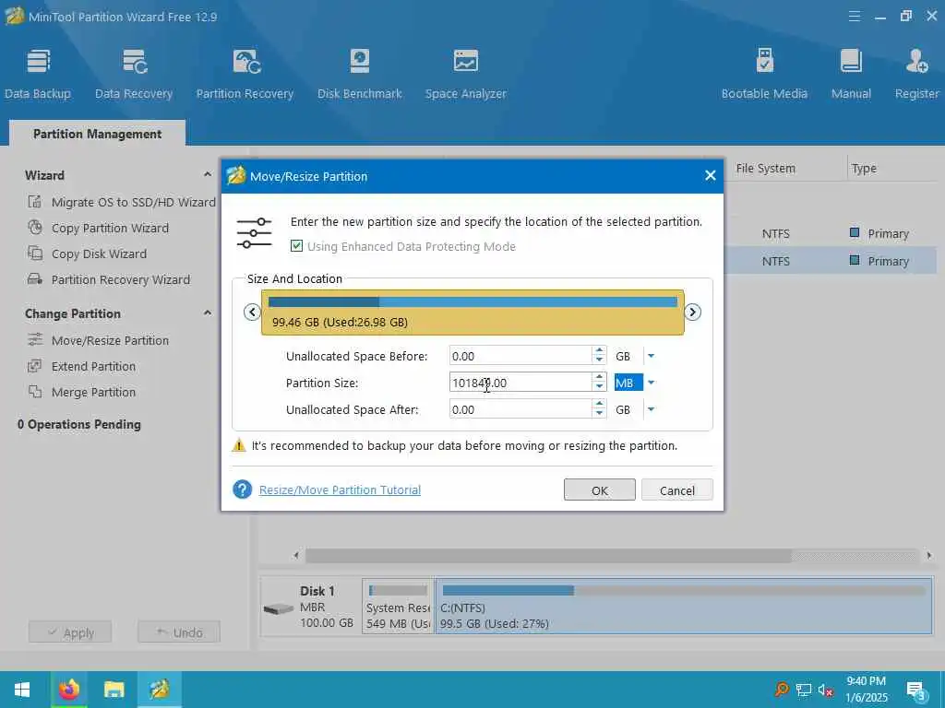Screen dimensions: 945x708
Task: Click the File System column header
Action: pos(765,169)
